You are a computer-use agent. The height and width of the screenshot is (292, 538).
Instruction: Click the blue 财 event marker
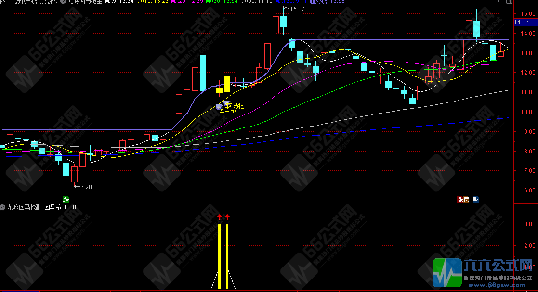(476, 200)
